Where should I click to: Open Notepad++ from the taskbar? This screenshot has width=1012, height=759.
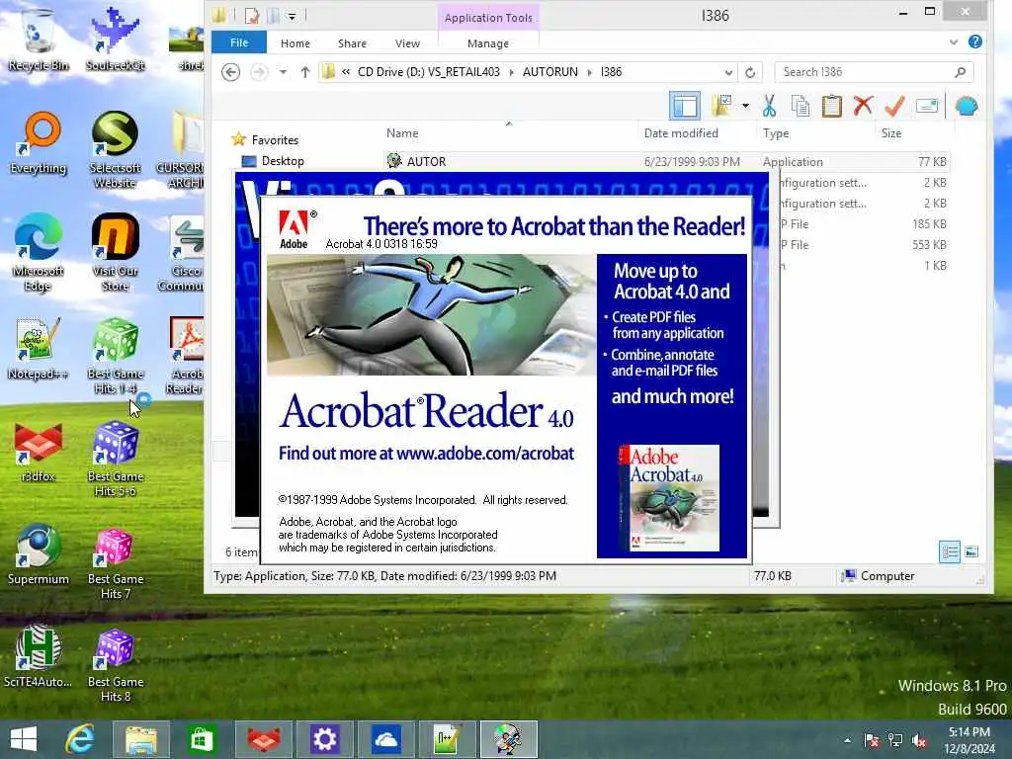click(447, 739)
